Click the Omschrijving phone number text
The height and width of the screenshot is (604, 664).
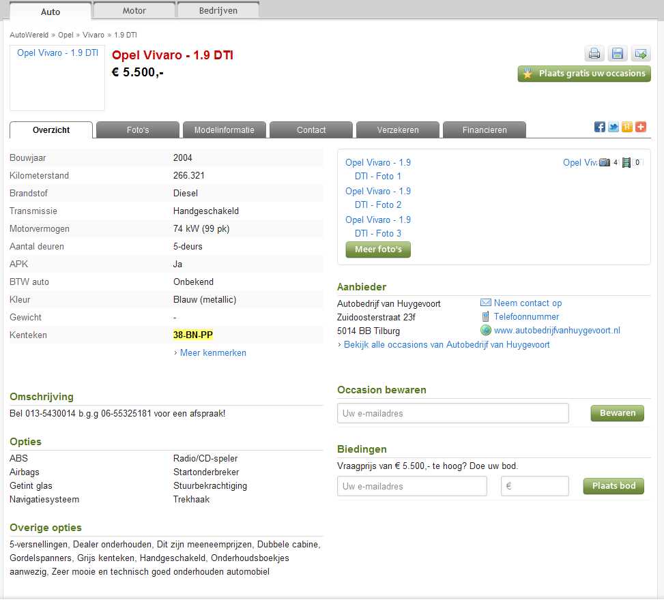click(x=118, y=414)
